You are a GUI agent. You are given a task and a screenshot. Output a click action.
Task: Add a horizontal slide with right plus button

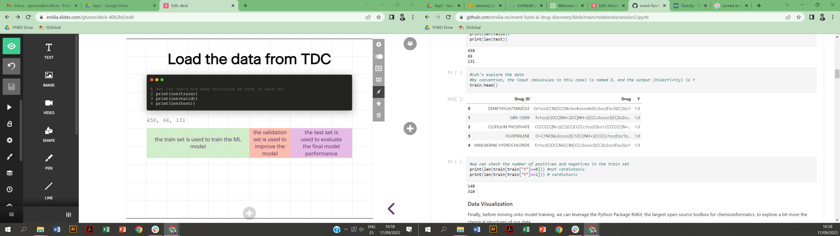coord(410,128)
